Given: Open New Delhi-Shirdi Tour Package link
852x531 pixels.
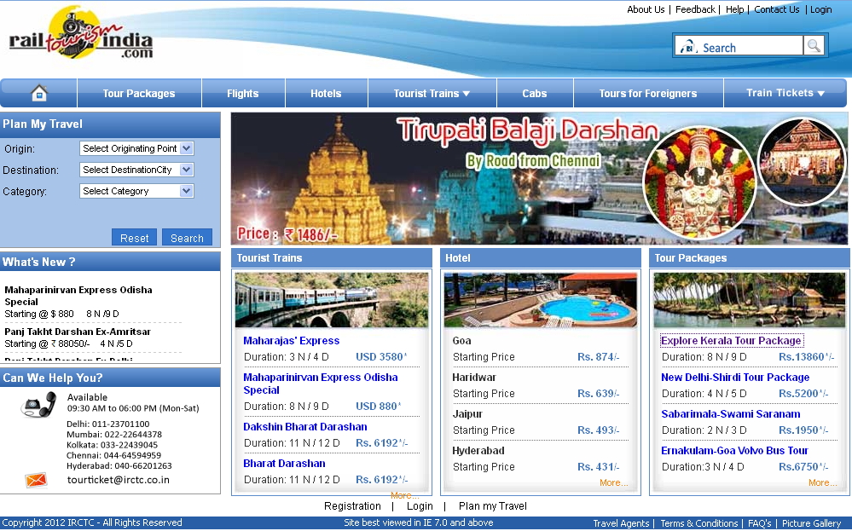Looking at the screenshot, I should pyautogui.click(x=734, y=377).
